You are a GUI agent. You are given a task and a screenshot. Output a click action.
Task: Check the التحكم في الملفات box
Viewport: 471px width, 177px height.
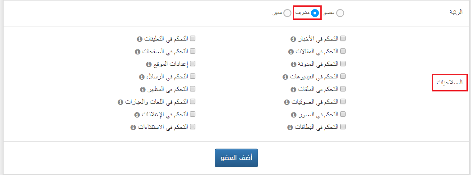pyautogui.click(x=343, y=89)
